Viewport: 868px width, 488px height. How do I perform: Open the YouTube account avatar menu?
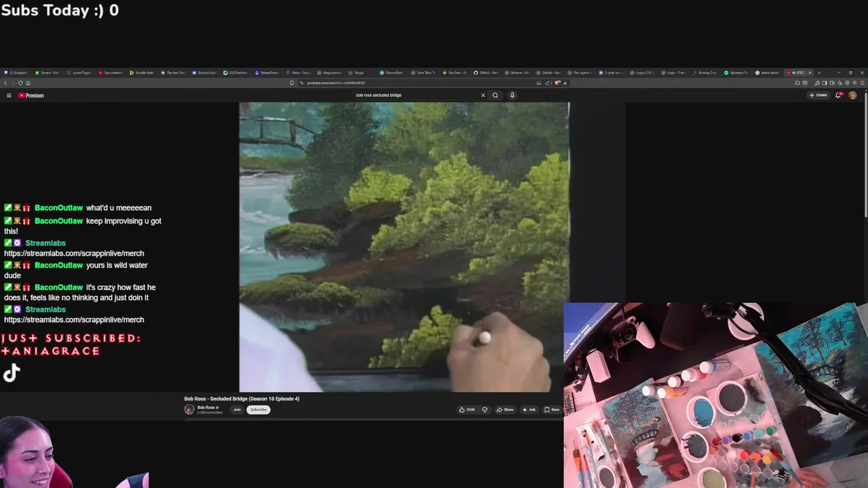[852, 95]
